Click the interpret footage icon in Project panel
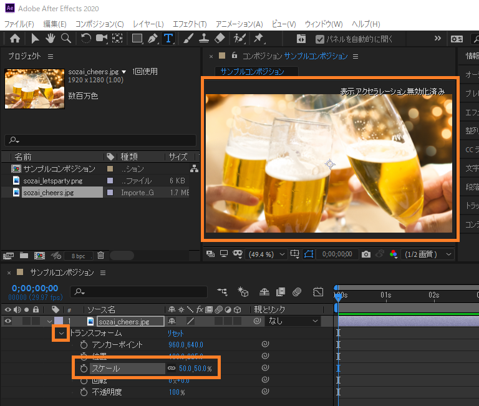The image size is (479, 406). tap(8, 256)
